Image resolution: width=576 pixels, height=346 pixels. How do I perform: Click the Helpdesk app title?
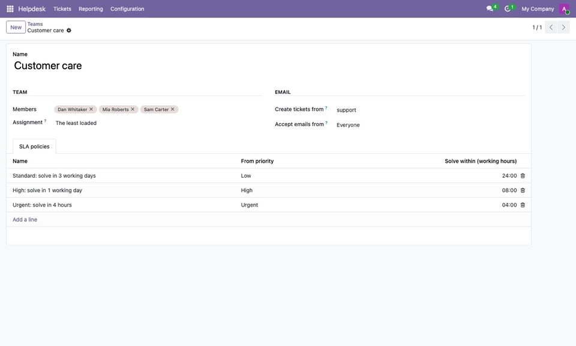pos(32,9)
